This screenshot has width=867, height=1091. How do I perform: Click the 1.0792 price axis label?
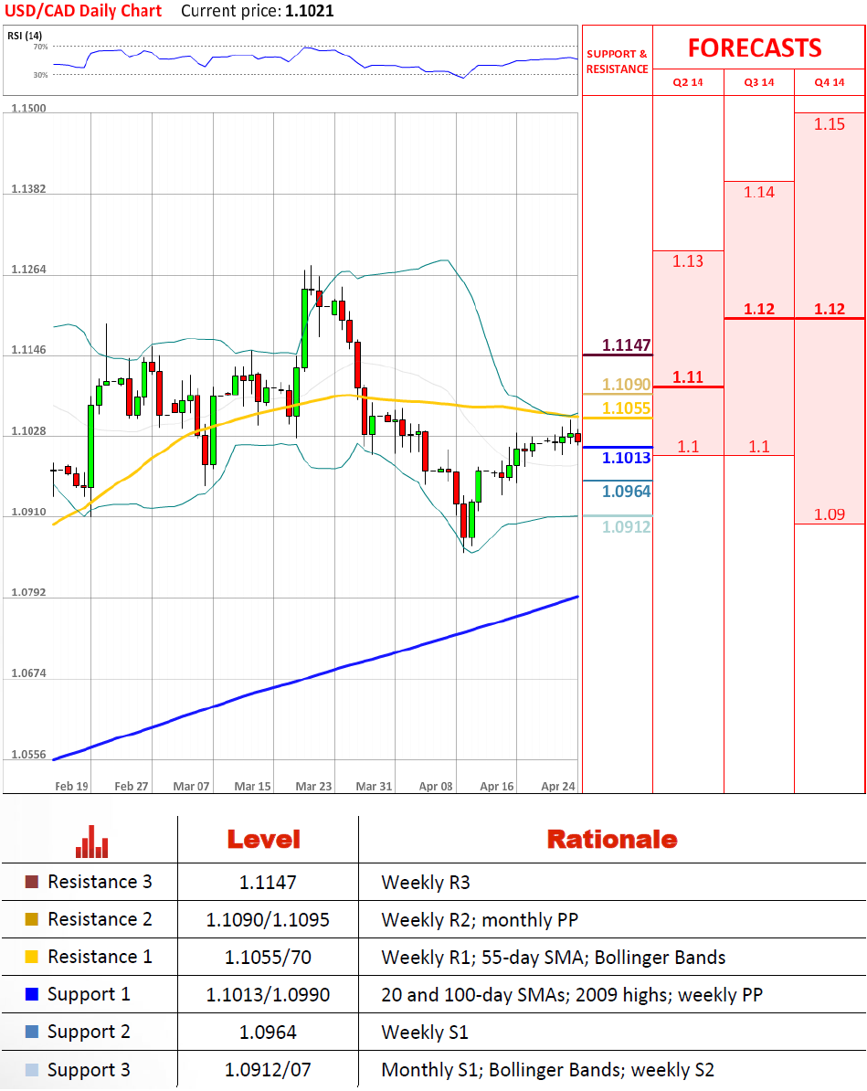click(x=28, y=593)
